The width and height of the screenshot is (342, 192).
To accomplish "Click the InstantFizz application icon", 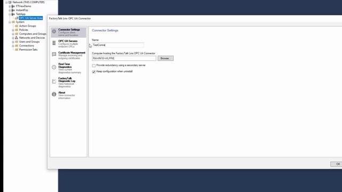I will 13,10.
